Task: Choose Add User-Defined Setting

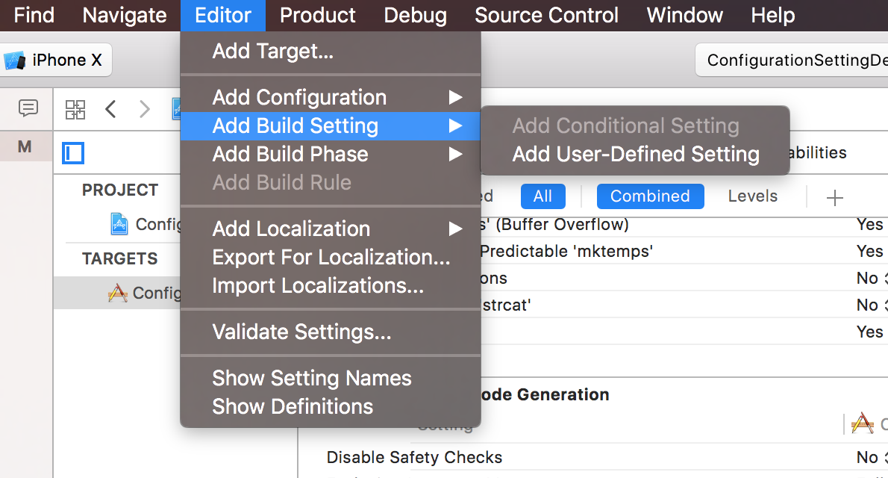Action: pos(636,155)
